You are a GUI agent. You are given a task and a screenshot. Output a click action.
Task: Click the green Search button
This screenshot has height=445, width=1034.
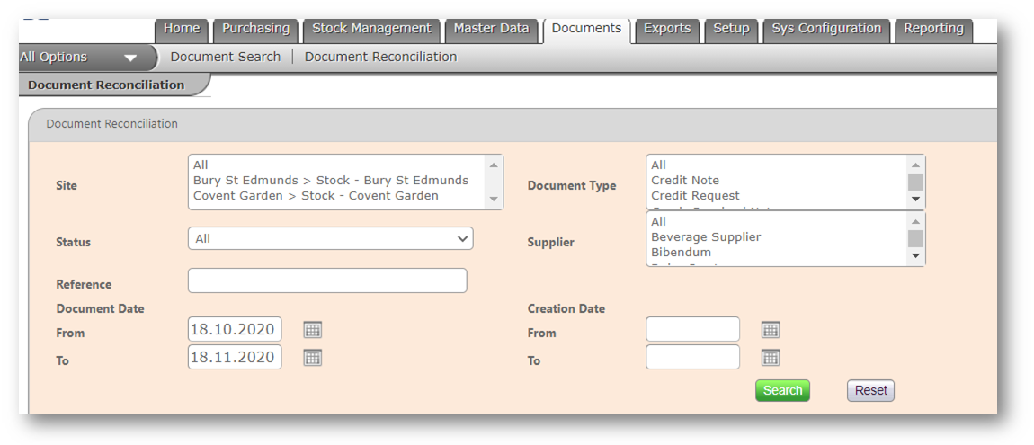point(783,390)
